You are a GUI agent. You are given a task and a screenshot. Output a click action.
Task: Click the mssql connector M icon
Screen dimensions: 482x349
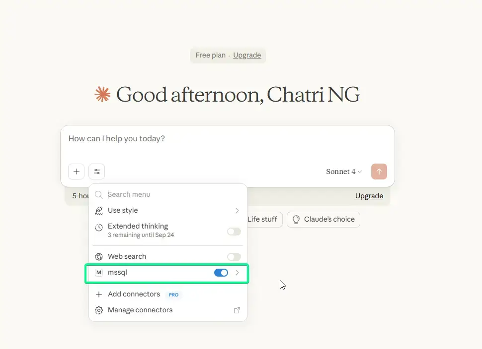[99, 273]
